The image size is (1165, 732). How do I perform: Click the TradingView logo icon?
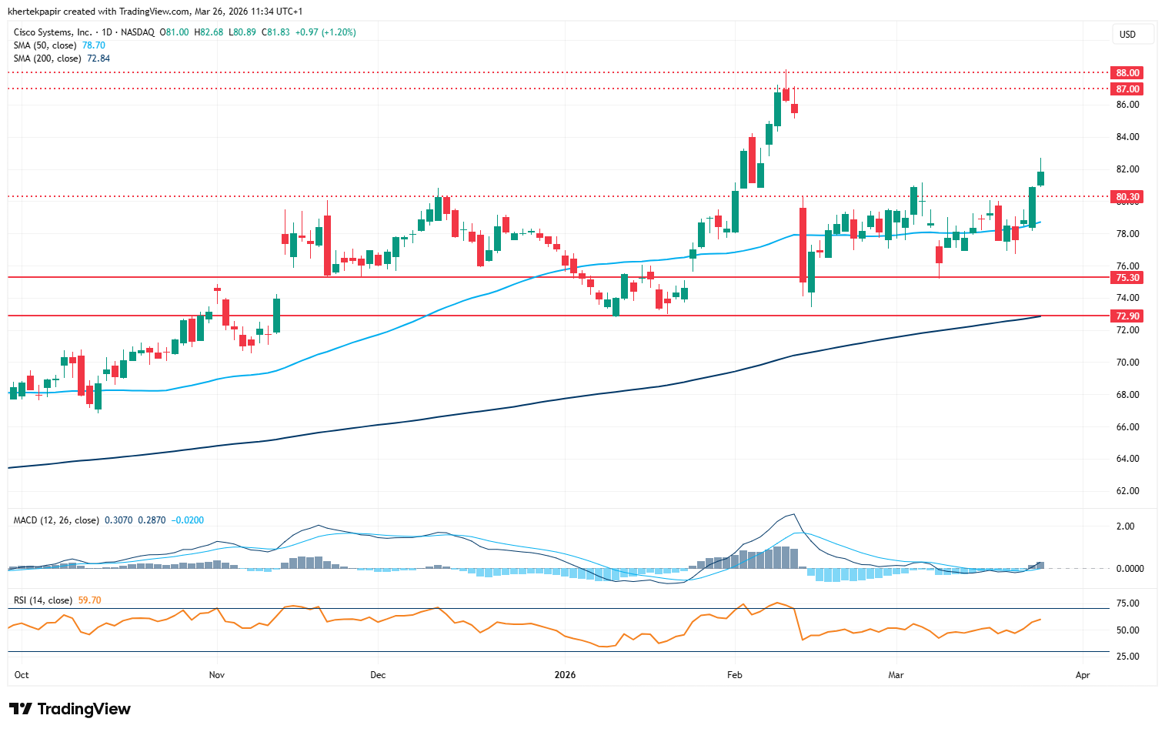pyautogui.click(x=21, y=709)
